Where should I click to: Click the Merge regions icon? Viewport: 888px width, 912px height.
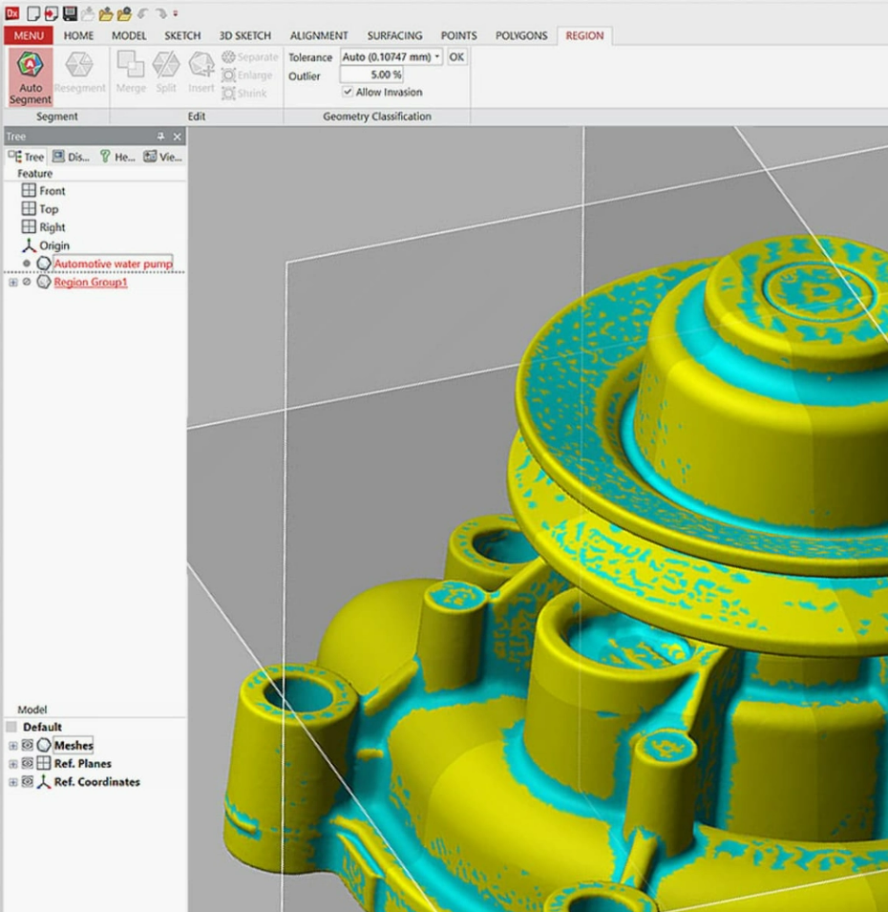(131, 73)
